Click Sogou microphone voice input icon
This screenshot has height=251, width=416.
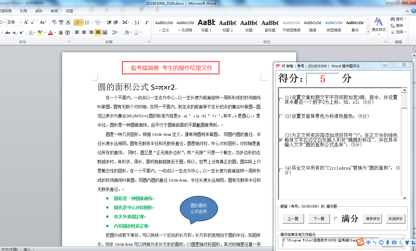coord(388,242)
